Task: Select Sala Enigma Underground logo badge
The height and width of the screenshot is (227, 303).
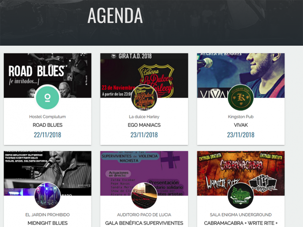Action: coord(241,196)
